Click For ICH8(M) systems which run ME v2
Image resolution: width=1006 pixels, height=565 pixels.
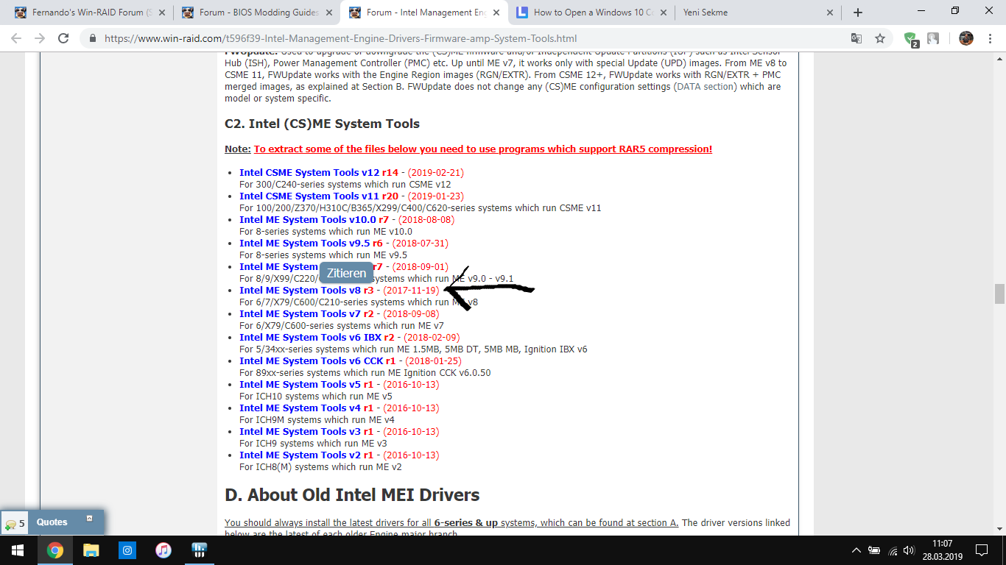(x=320, y=467)
